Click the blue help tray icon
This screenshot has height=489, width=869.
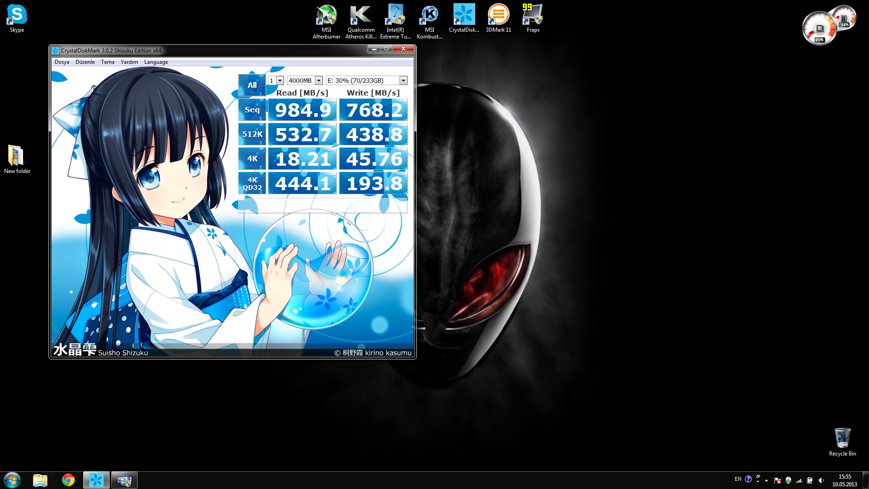click(748, 479)
